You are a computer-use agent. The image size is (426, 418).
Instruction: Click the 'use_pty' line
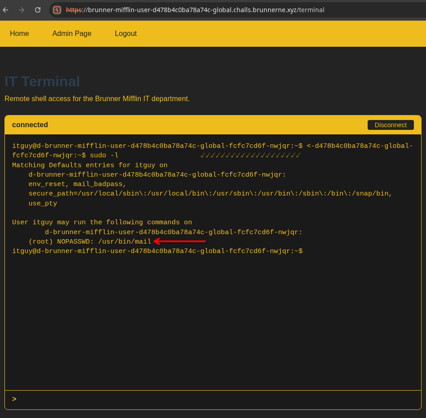[x=43, y=204]
